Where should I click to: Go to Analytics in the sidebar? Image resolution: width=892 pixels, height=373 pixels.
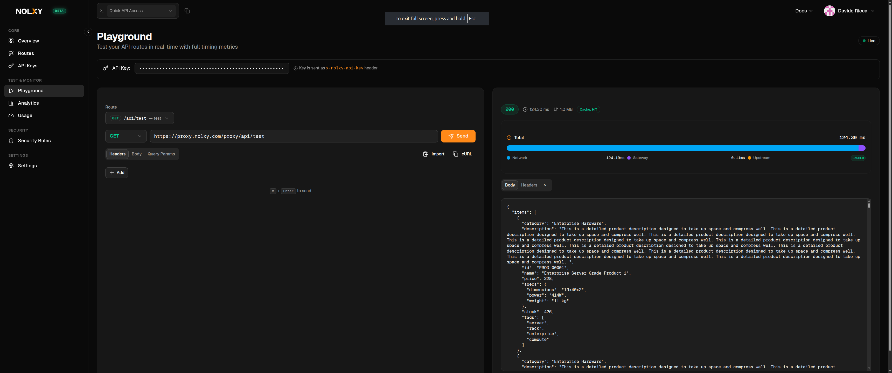click(x=28, y=103)
